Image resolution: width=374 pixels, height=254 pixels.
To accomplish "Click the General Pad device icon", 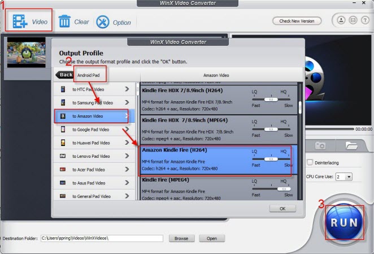I will [x=63, y=196].
